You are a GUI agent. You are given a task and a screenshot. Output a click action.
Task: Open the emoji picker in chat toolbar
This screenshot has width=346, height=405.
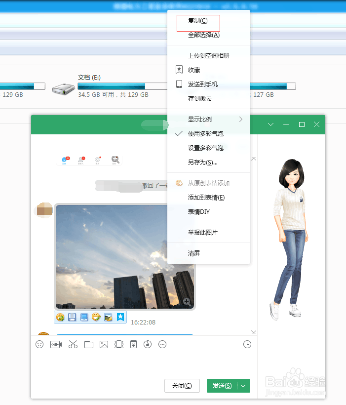pos(39,344)
